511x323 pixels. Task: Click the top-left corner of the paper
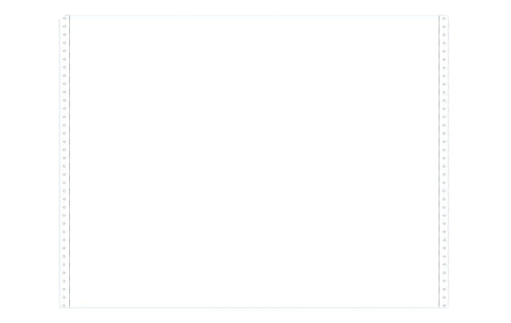tap(60, 15)
